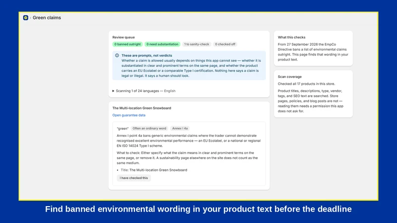This screenshot has height=223, width=397.
Task: Click the info icon in the prompts notice
Action: point(117,56)
